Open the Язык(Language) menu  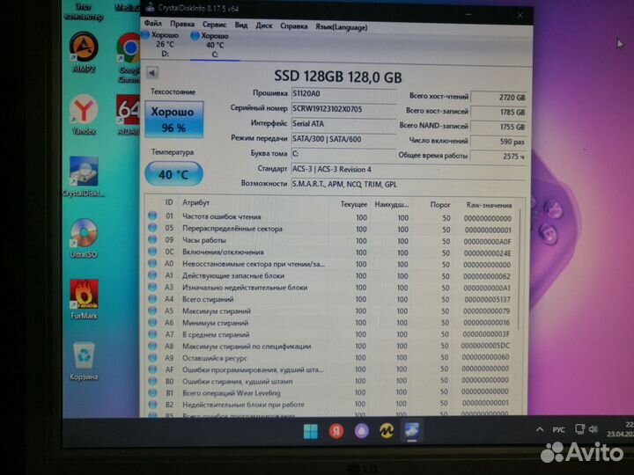click(x=340, y=26)
